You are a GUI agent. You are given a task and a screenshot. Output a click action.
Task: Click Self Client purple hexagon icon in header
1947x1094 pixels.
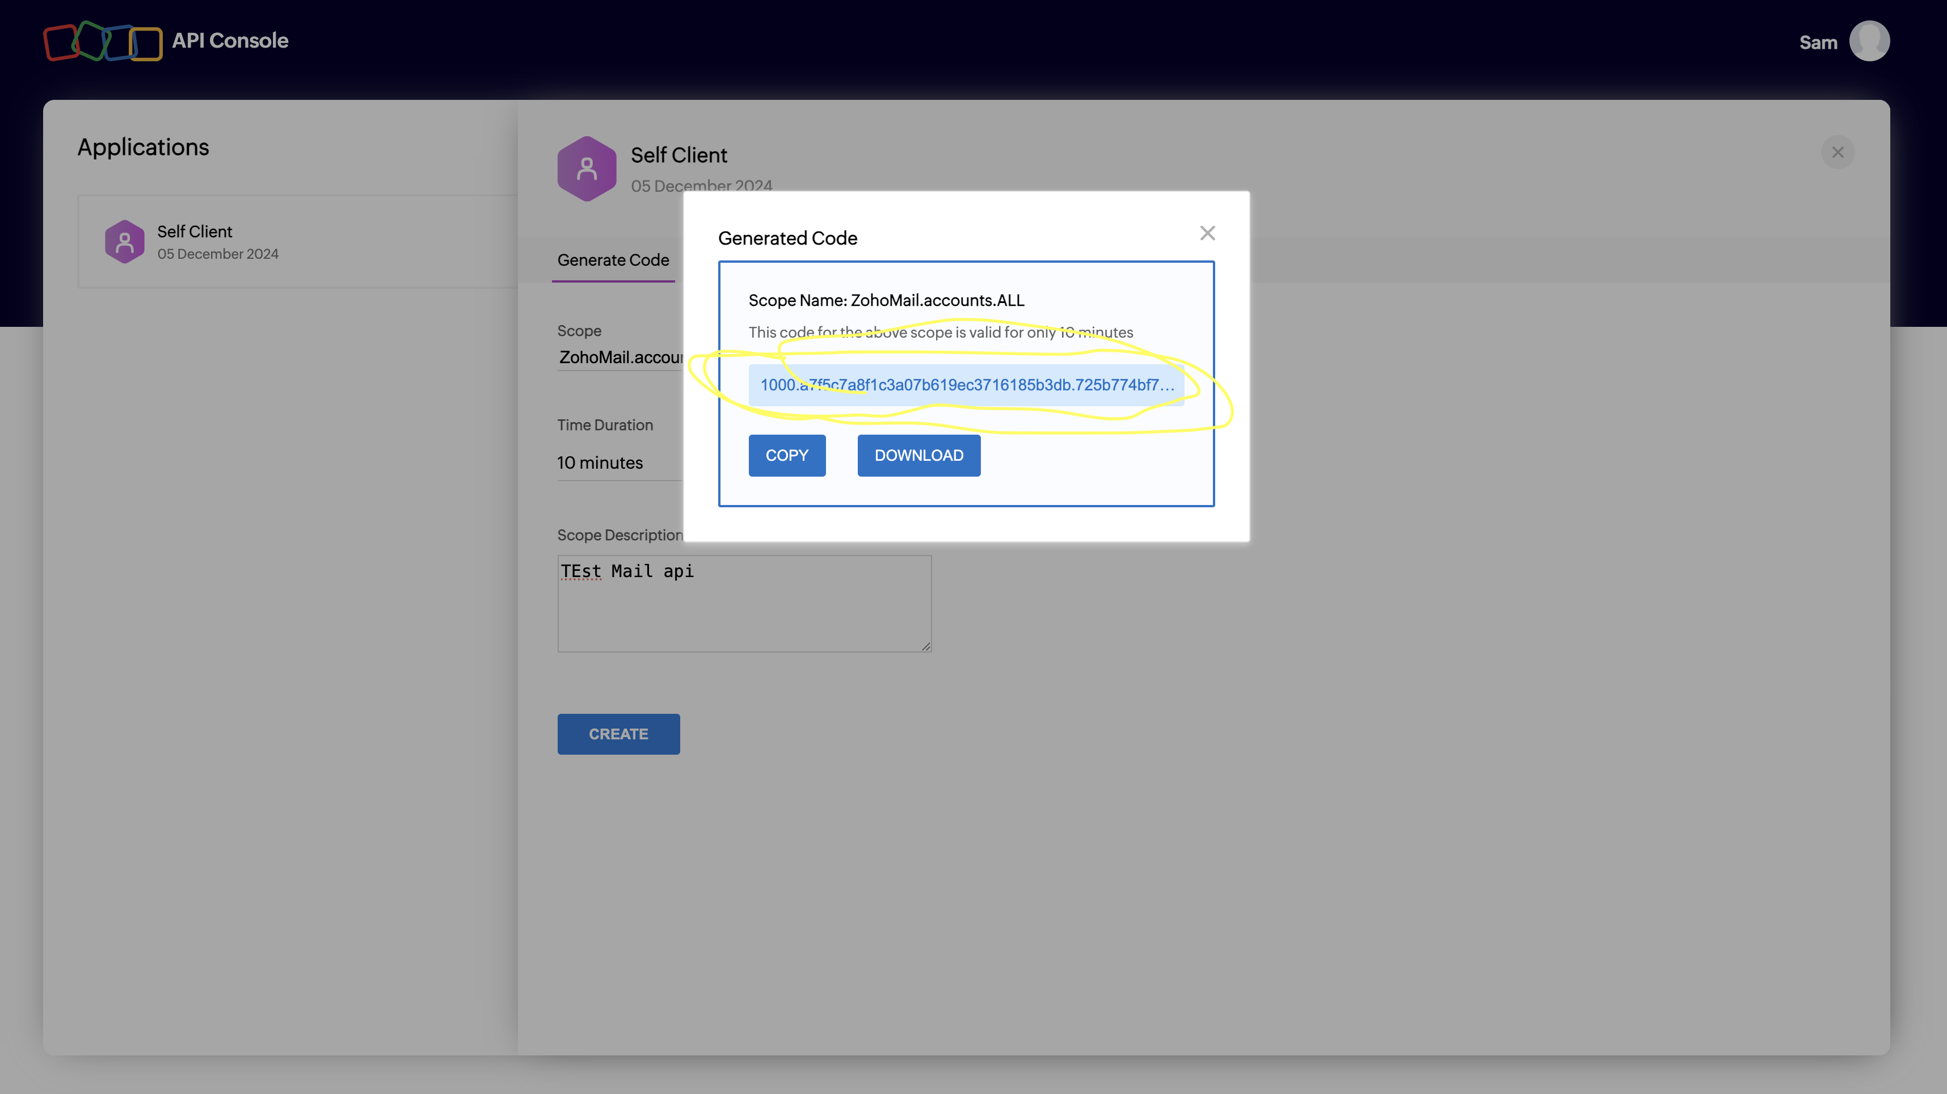pyautogui.click(x=587, y=169)
